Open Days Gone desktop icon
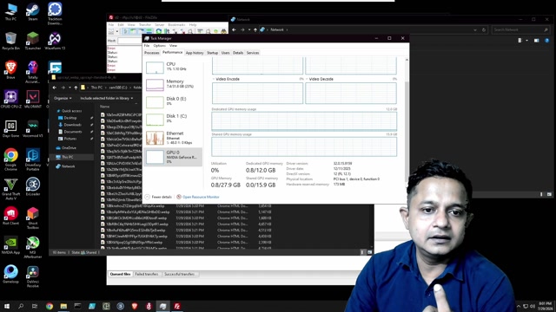The width and height of the screenshot is (556, 312). (10, 128)
